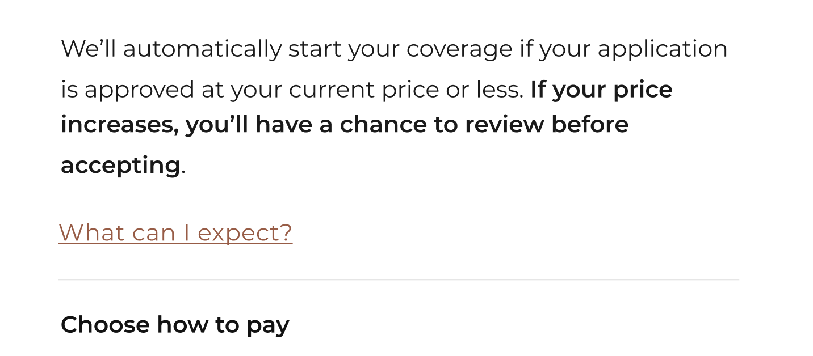813x356 pixels.
Task: Click the bold "If your price" text
Action: pos(601,90)
